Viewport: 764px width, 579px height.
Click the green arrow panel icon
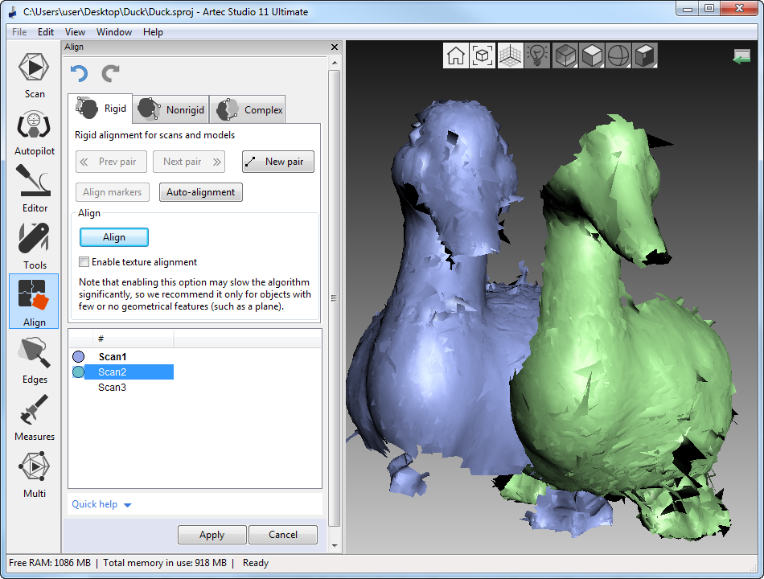(741, 56)
